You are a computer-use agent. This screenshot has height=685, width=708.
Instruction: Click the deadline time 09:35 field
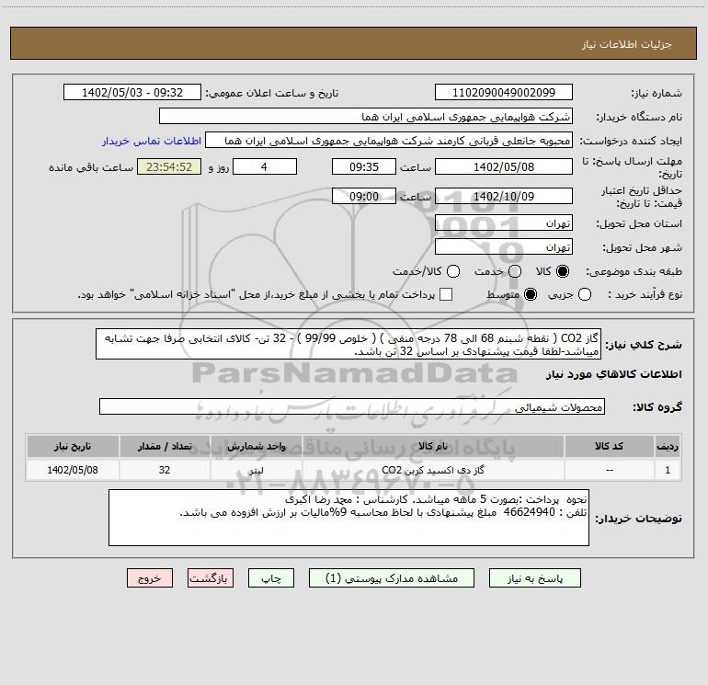pos(364,166)
